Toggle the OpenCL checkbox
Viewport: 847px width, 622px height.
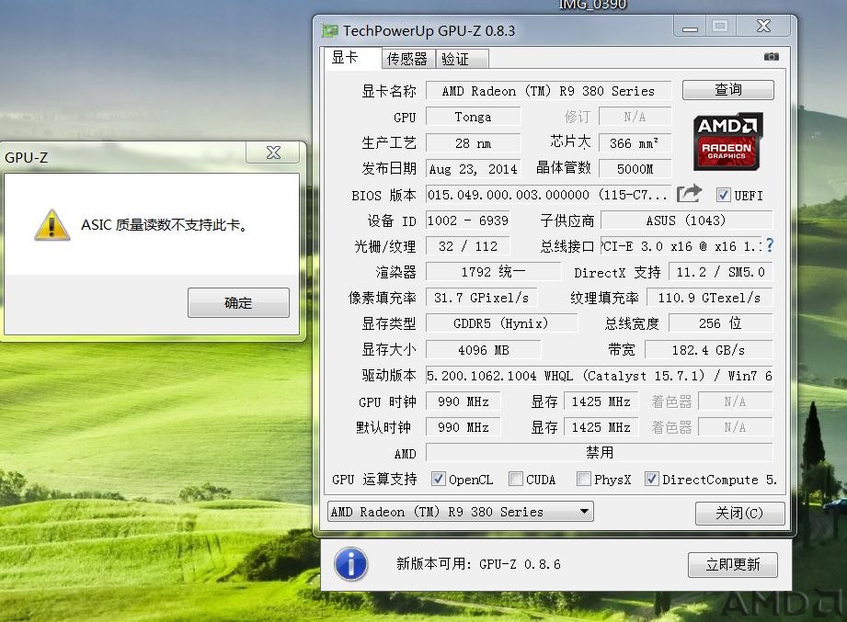(438, 479)
